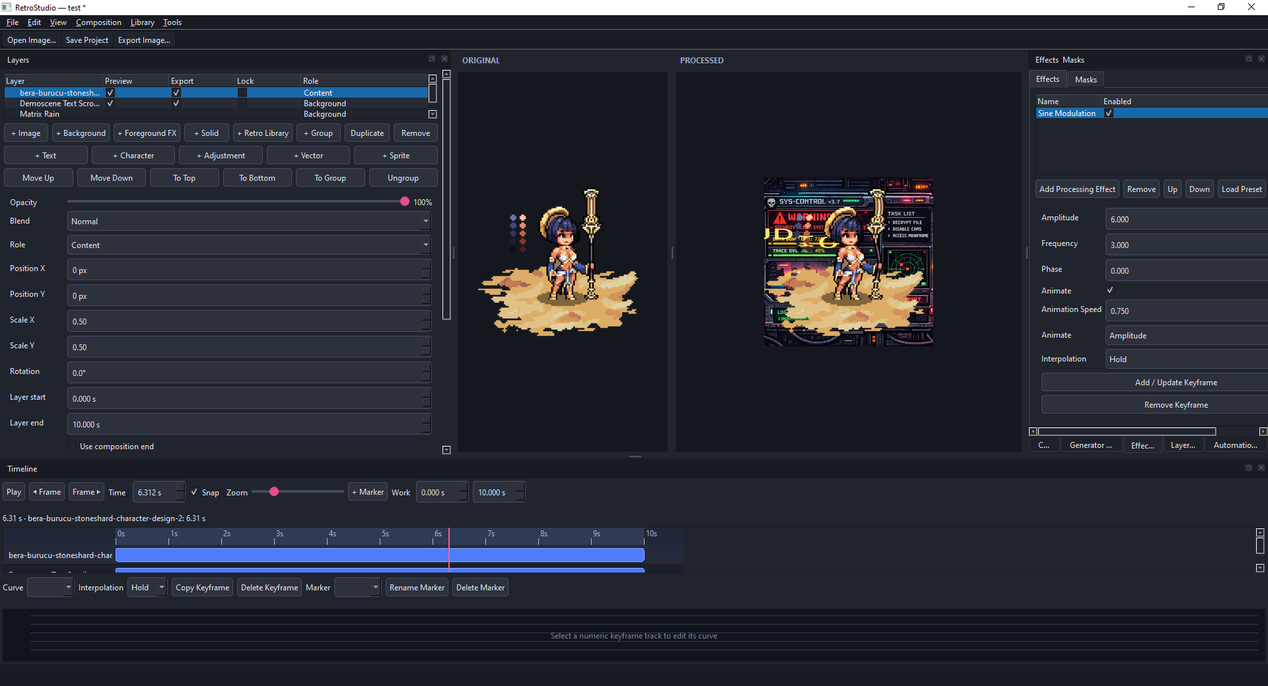1268x686 pixels.
Task: Click the Amplitude value field
Action: pos(1186,220)
